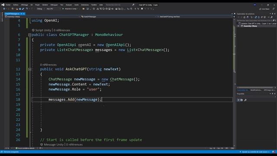This screenshot has height=156, width=277.
Task: Click 'Ajouter au contrôle de code source'
Action: tap(254, 152)
